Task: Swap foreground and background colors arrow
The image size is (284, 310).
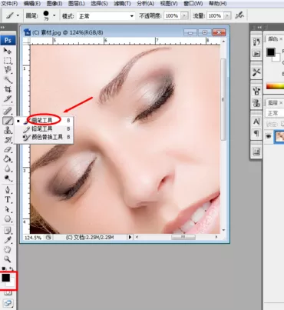Action: (12, 268)
